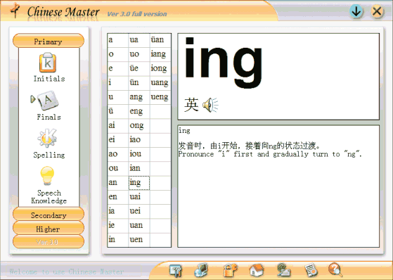
Task: Select the final "iang"
Action: [160, 54]
